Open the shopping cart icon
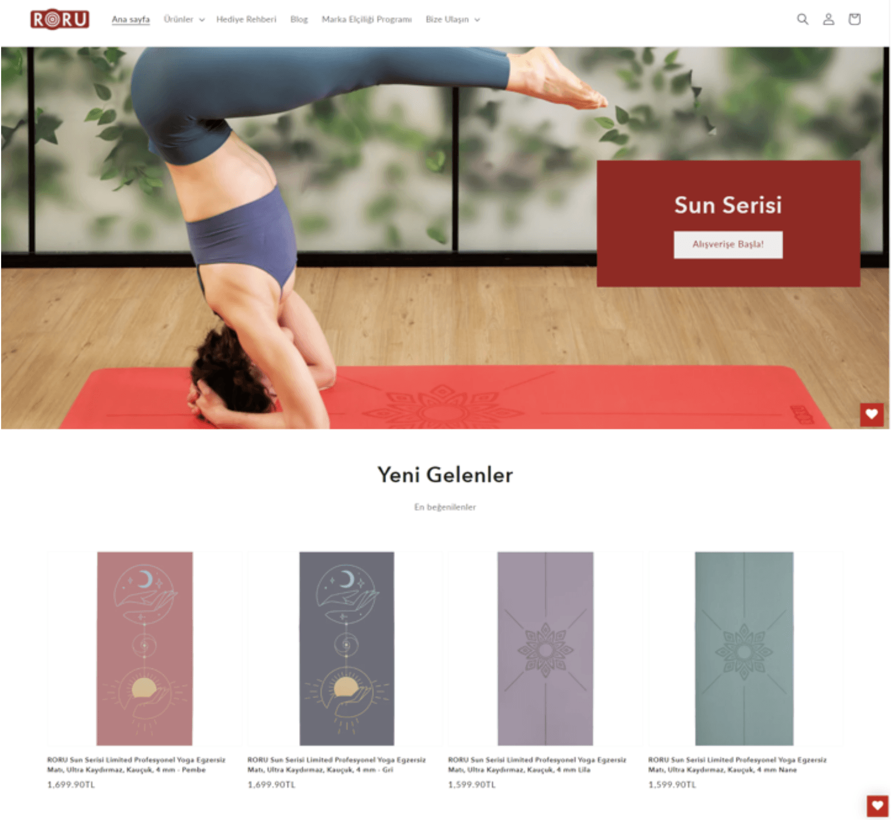Screen dimensions: 892x827 (x=854, y=19)
